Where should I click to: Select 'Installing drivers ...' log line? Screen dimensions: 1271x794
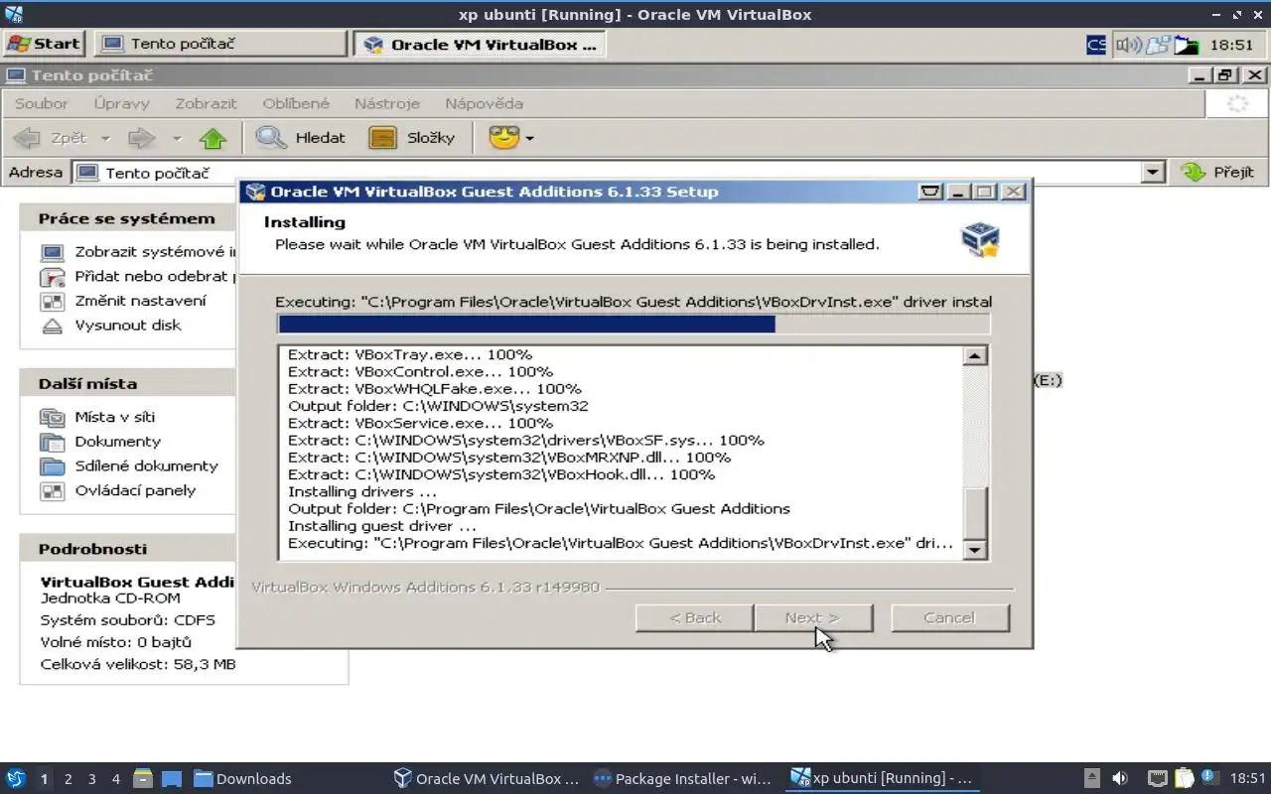361,491
